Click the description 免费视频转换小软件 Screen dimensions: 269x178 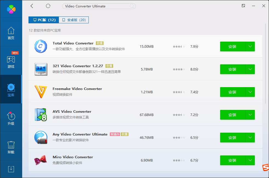[x=67, y=163]
